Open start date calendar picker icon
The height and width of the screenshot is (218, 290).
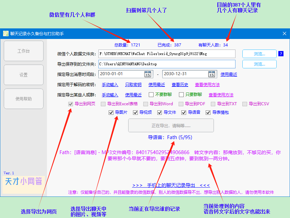click(148, 74)
